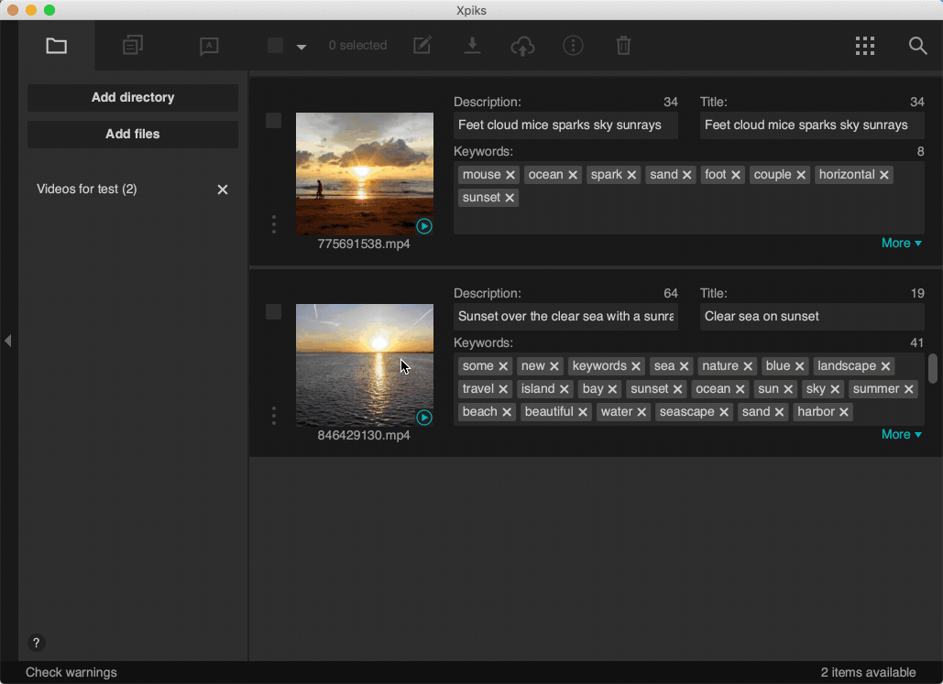This screenshot has height=684, width=943.
Task: Switch to grid view icon
Action: tap(864, 46)
